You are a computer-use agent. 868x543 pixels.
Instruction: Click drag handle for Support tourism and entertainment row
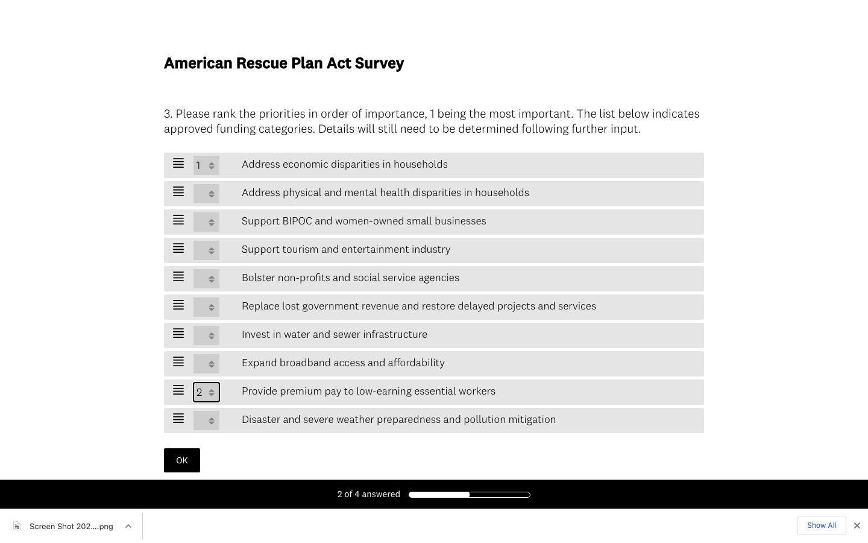coord(178,249)
